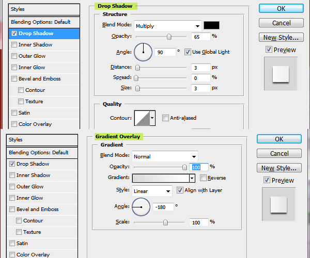
Task: Click the Angle dial in Gradient Overlay settings
Action: click(141, 207)
